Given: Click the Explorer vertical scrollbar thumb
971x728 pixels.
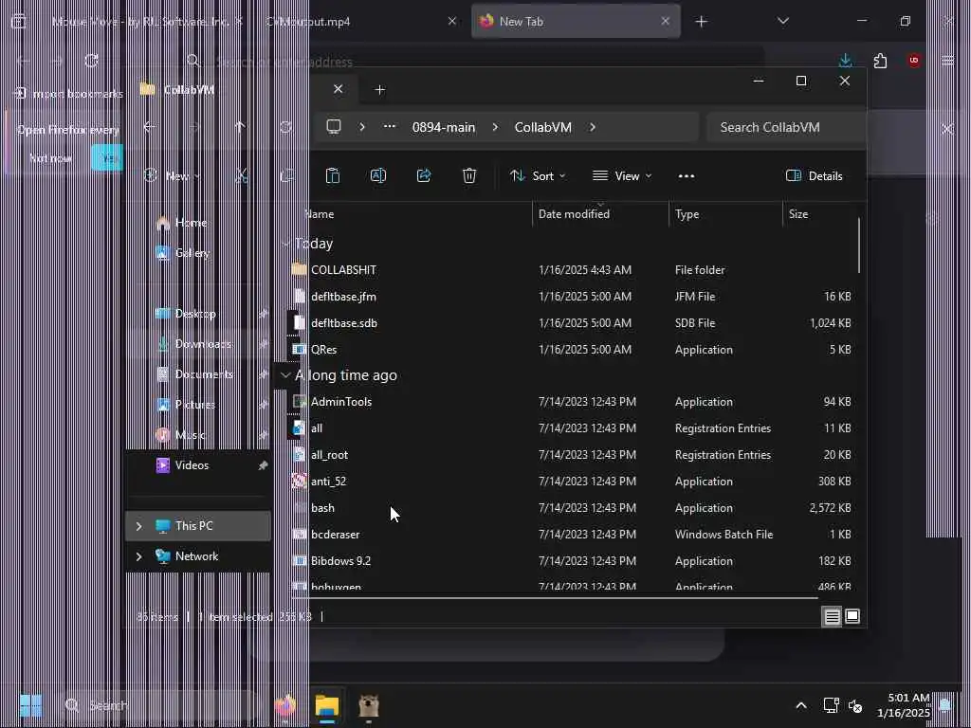Looking at the screenshot, I should click(x=859, y=246).
